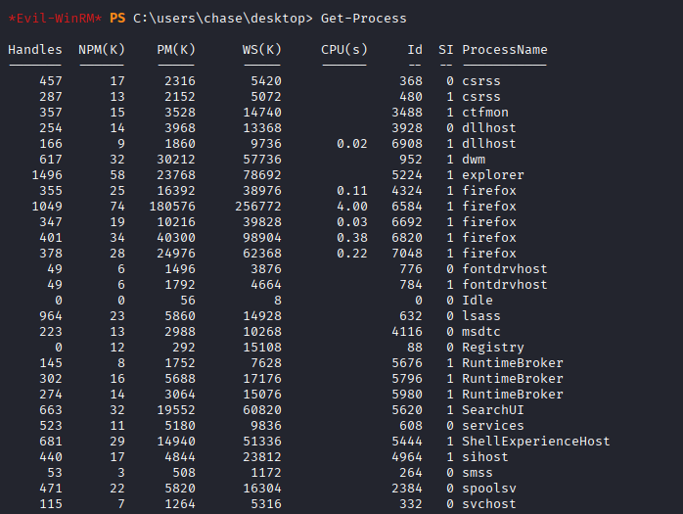This screenshot has width=683, height=514.
Task: Click the Idle process name
Action: click(x=478, y=301)
